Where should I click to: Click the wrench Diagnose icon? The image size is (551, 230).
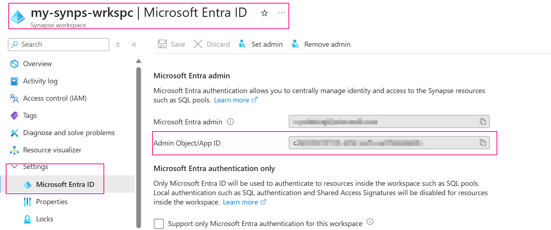14,133
